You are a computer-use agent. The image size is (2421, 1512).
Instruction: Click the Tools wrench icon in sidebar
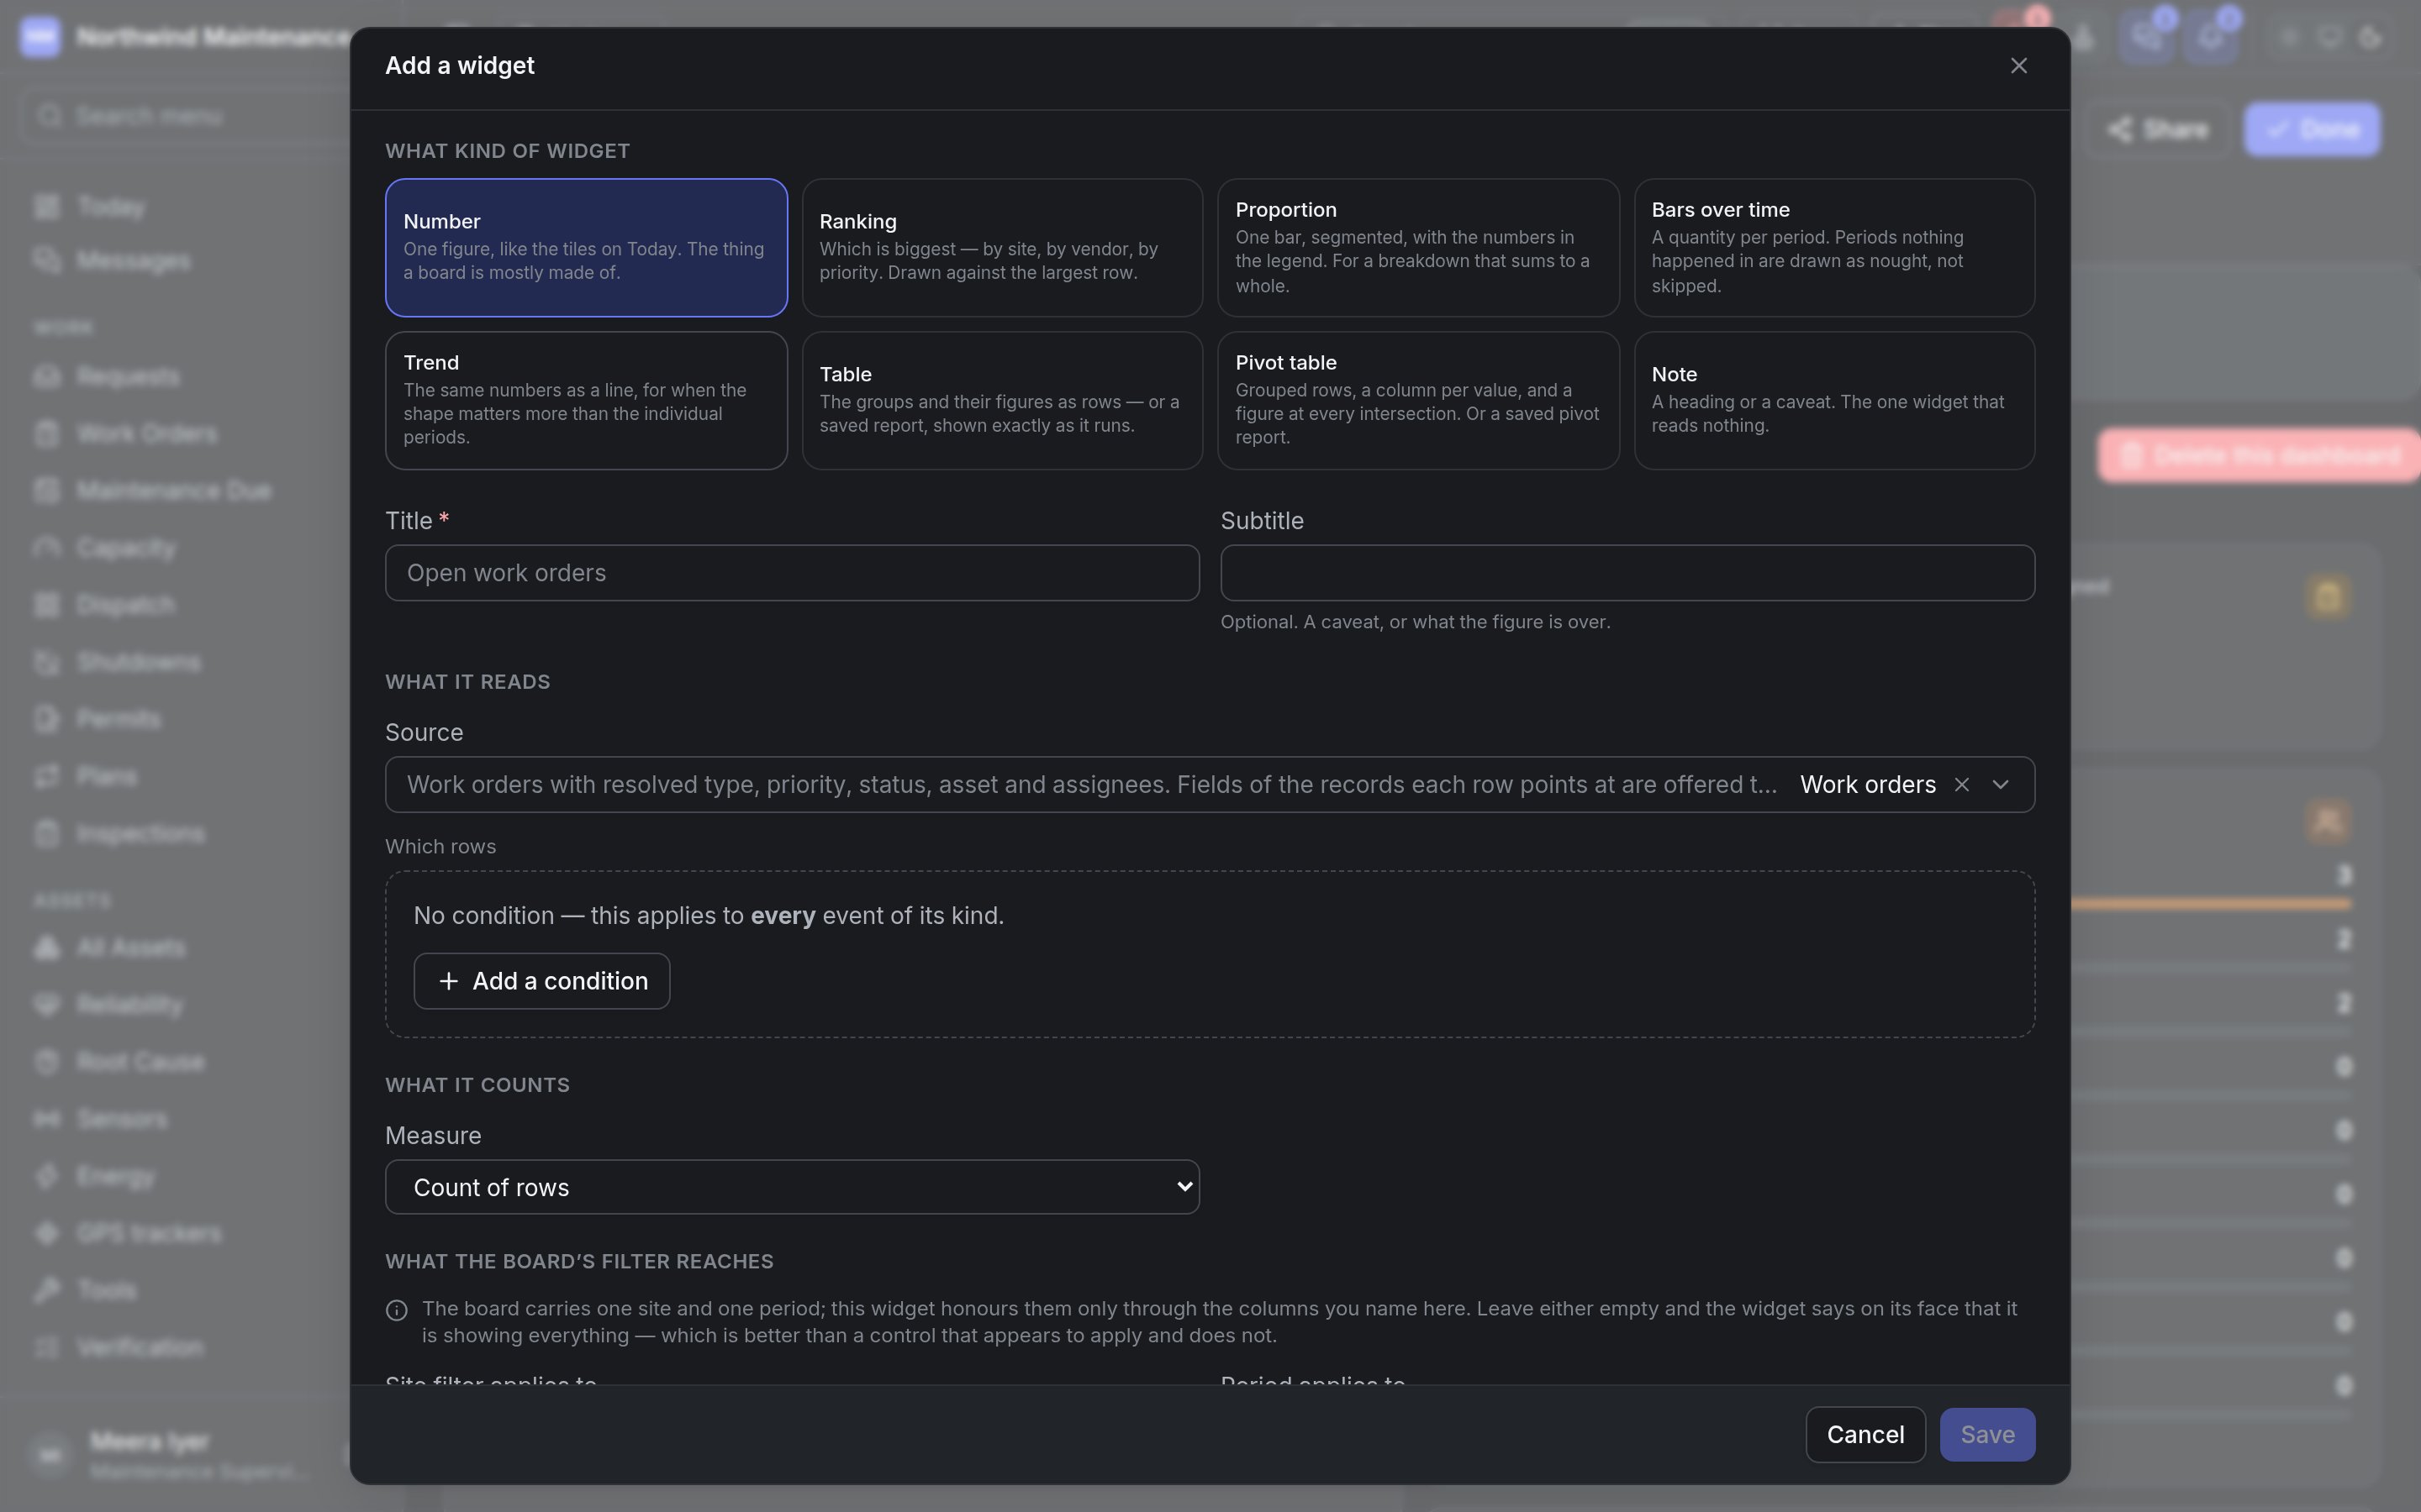(47, 1290)
